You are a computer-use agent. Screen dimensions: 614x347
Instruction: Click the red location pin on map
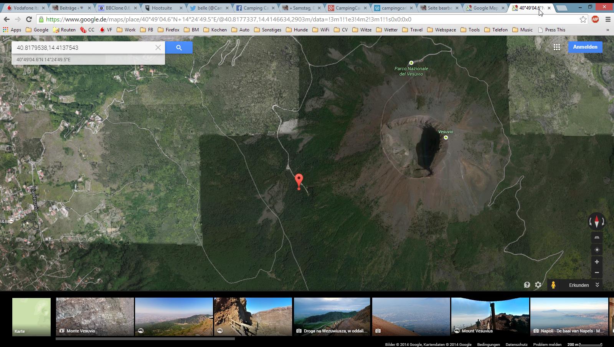pyautogui.click(x=299, y=180)
